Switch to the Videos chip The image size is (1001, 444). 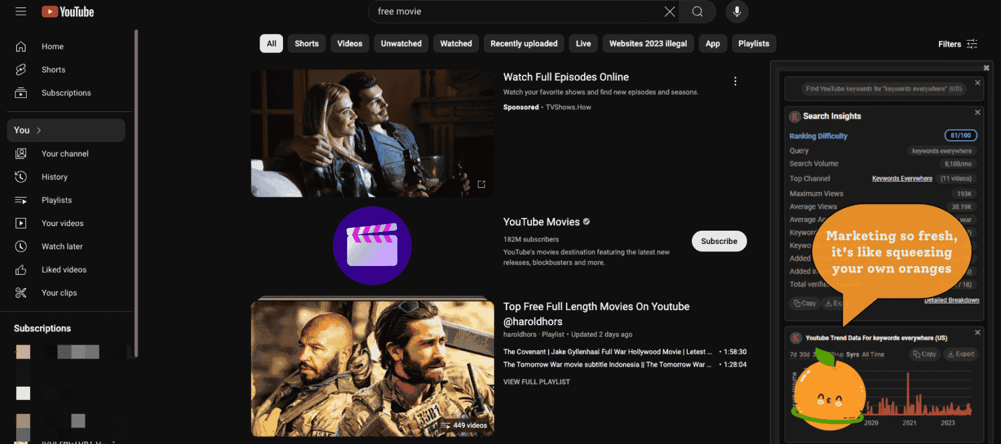350,43
